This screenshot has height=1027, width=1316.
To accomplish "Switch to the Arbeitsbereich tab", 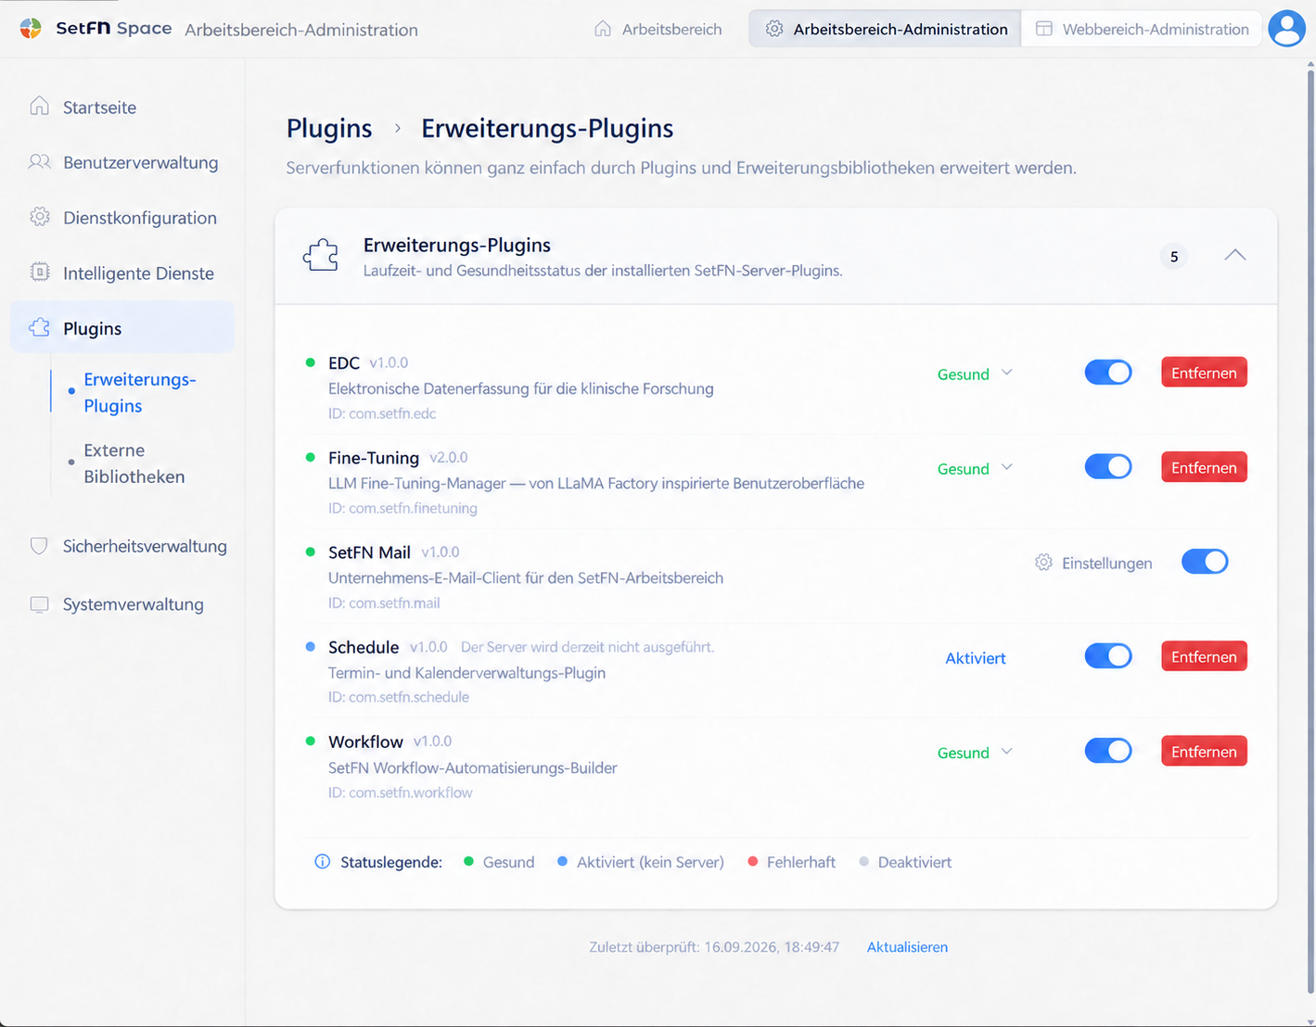I will pos(658,29).
